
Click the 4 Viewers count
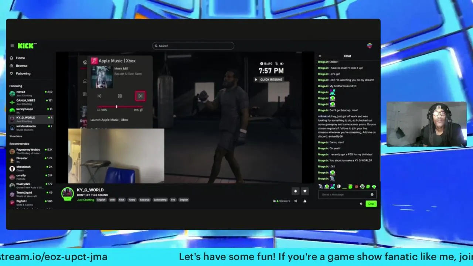pos(282,201)
